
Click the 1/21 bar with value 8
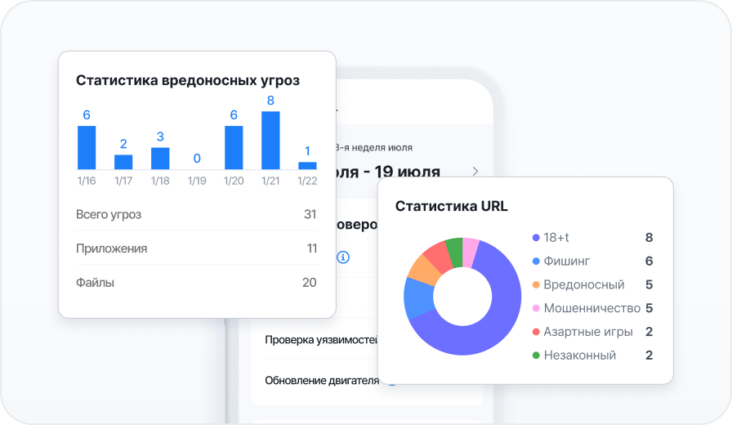click(x=270, y=141)
